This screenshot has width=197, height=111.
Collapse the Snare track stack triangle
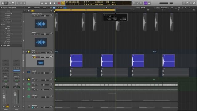click(x=26, y=52)
